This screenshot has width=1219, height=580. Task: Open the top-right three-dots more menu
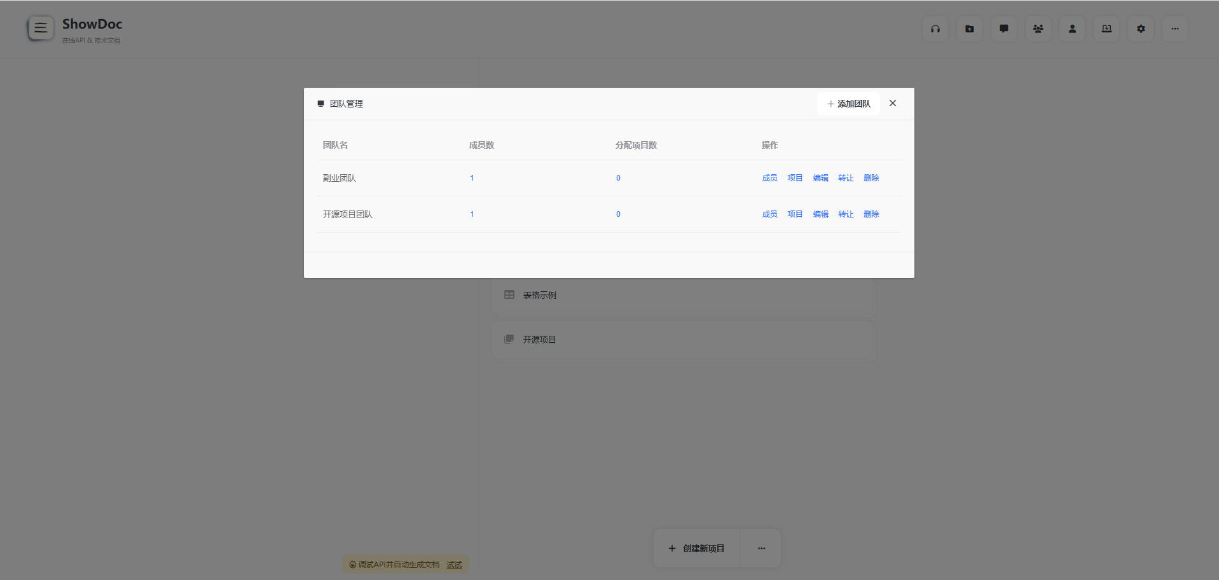(1174, 29)
